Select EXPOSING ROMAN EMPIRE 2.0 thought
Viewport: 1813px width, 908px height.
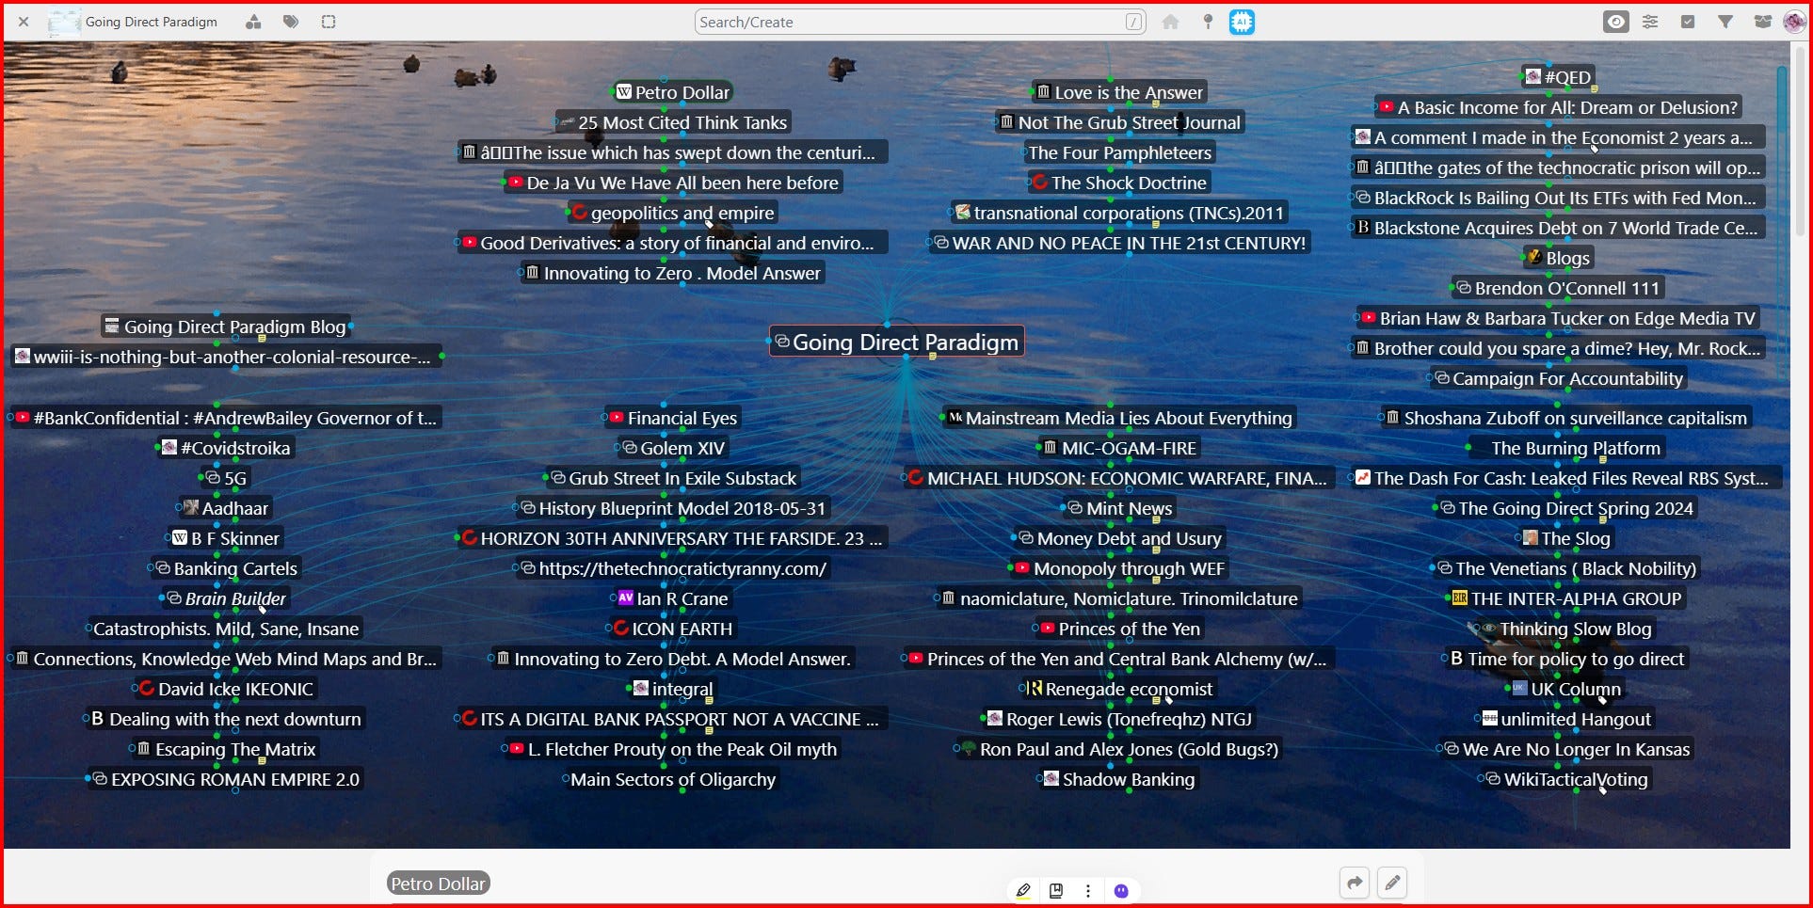[x=226, y=779]
